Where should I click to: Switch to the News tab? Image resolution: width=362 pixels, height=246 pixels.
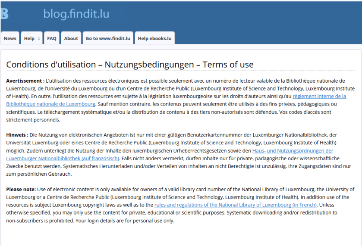pyautogui.click(x=10, y=38)
